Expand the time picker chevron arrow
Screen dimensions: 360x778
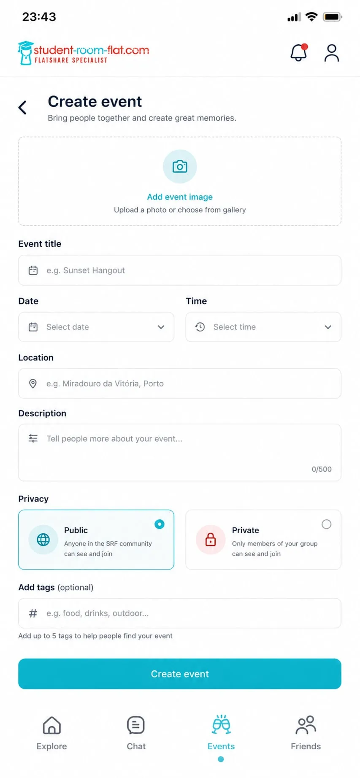click(328, 327)
